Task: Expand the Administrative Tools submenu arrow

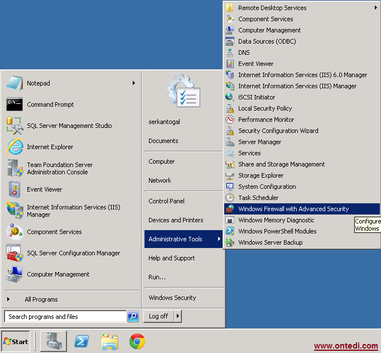Action: click(x=219, y=239)
